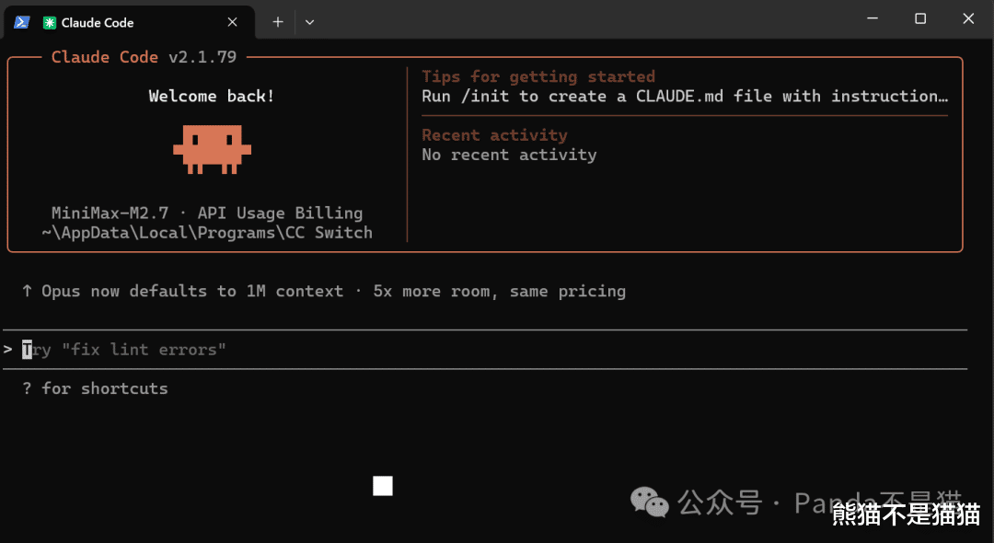Maximize the terminal window

(x=920, y=18)
